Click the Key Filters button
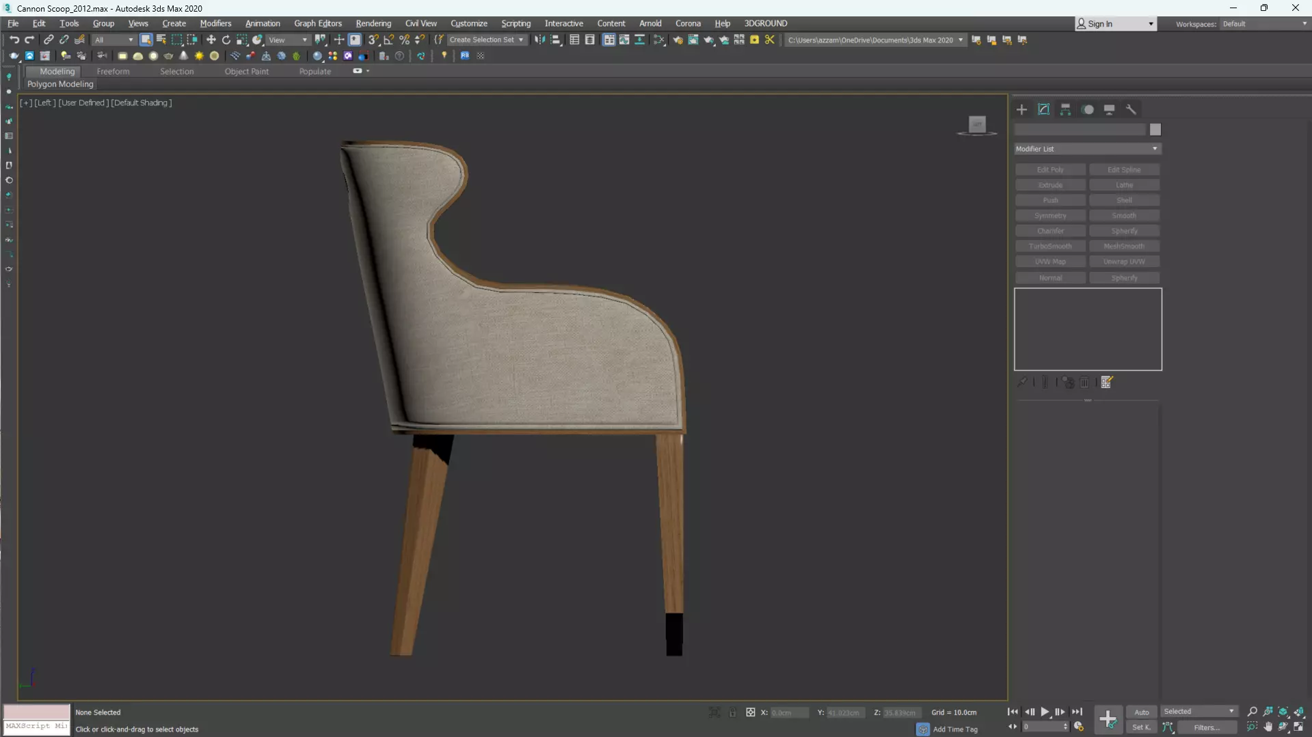 coord(1206,727)
